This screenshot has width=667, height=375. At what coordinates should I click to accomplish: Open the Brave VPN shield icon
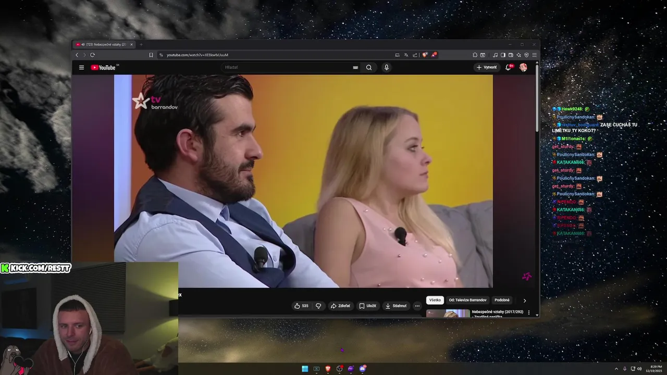point(526,55)
